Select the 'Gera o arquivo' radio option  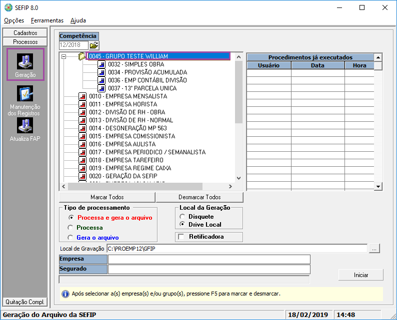pyautogui.click(x=70, y=237)
